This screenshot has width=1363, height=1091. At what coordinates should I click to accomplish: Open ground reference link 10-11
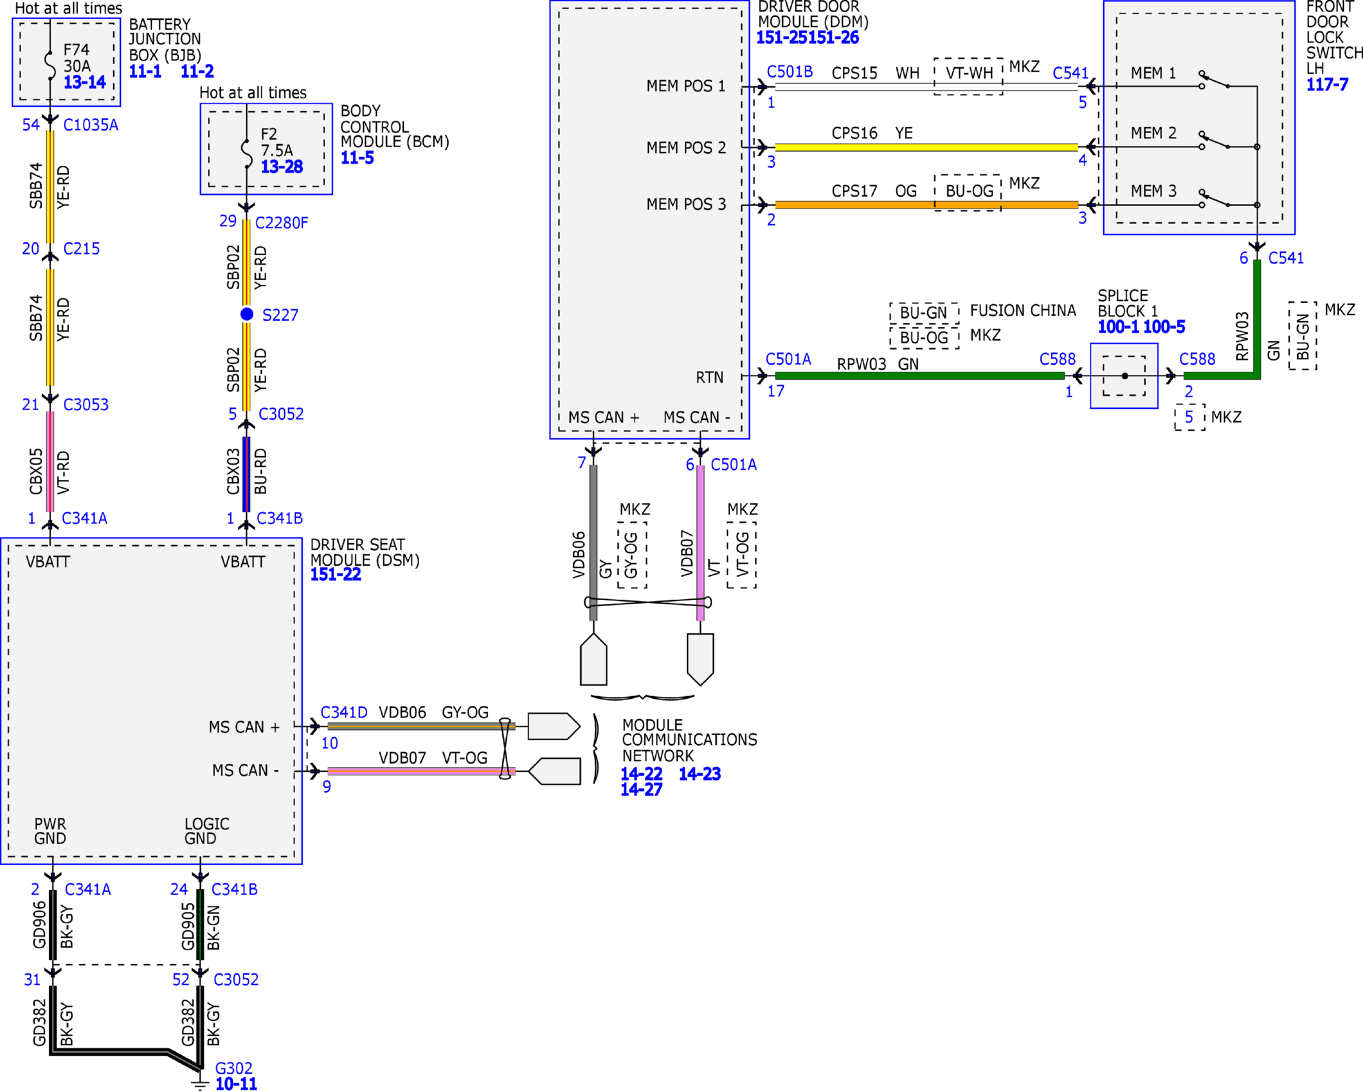point(236,1083)
